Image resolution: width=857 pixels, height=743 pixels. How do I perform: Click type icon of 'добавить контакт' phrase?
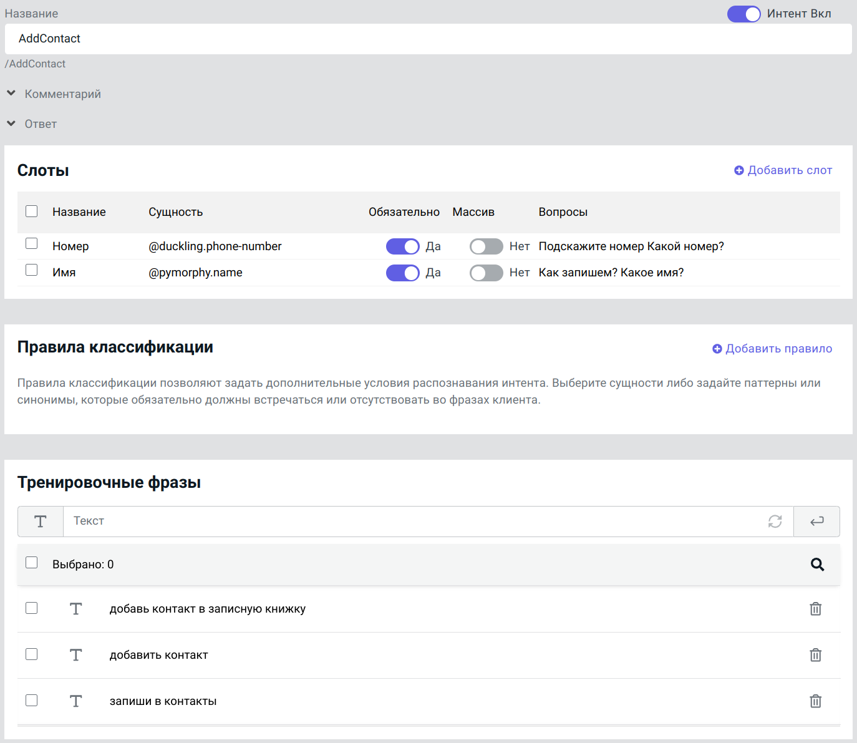[75, 655]
